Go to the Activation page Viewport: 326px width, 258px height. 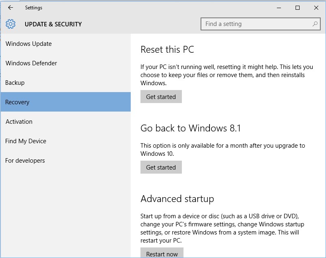[x=66, y=122]
